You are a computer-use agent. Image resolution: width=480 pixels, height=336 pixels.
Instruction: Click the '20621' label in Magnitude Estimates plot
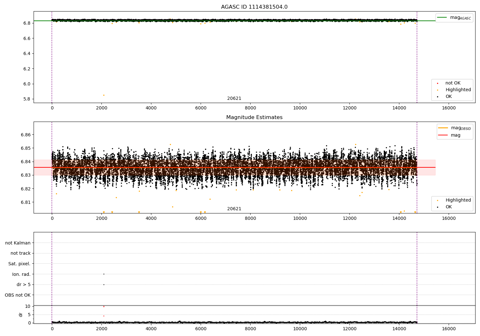pos(234,209)
